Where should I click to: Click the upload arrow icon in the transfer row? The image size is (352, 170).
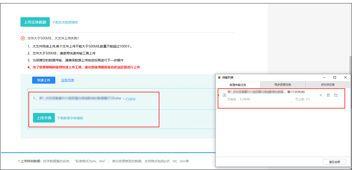click(x=224, y=95)
